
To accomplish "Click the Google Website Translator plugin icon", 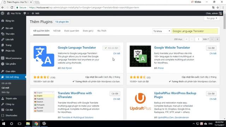I will pyautogui.click(x=140, y=56).
